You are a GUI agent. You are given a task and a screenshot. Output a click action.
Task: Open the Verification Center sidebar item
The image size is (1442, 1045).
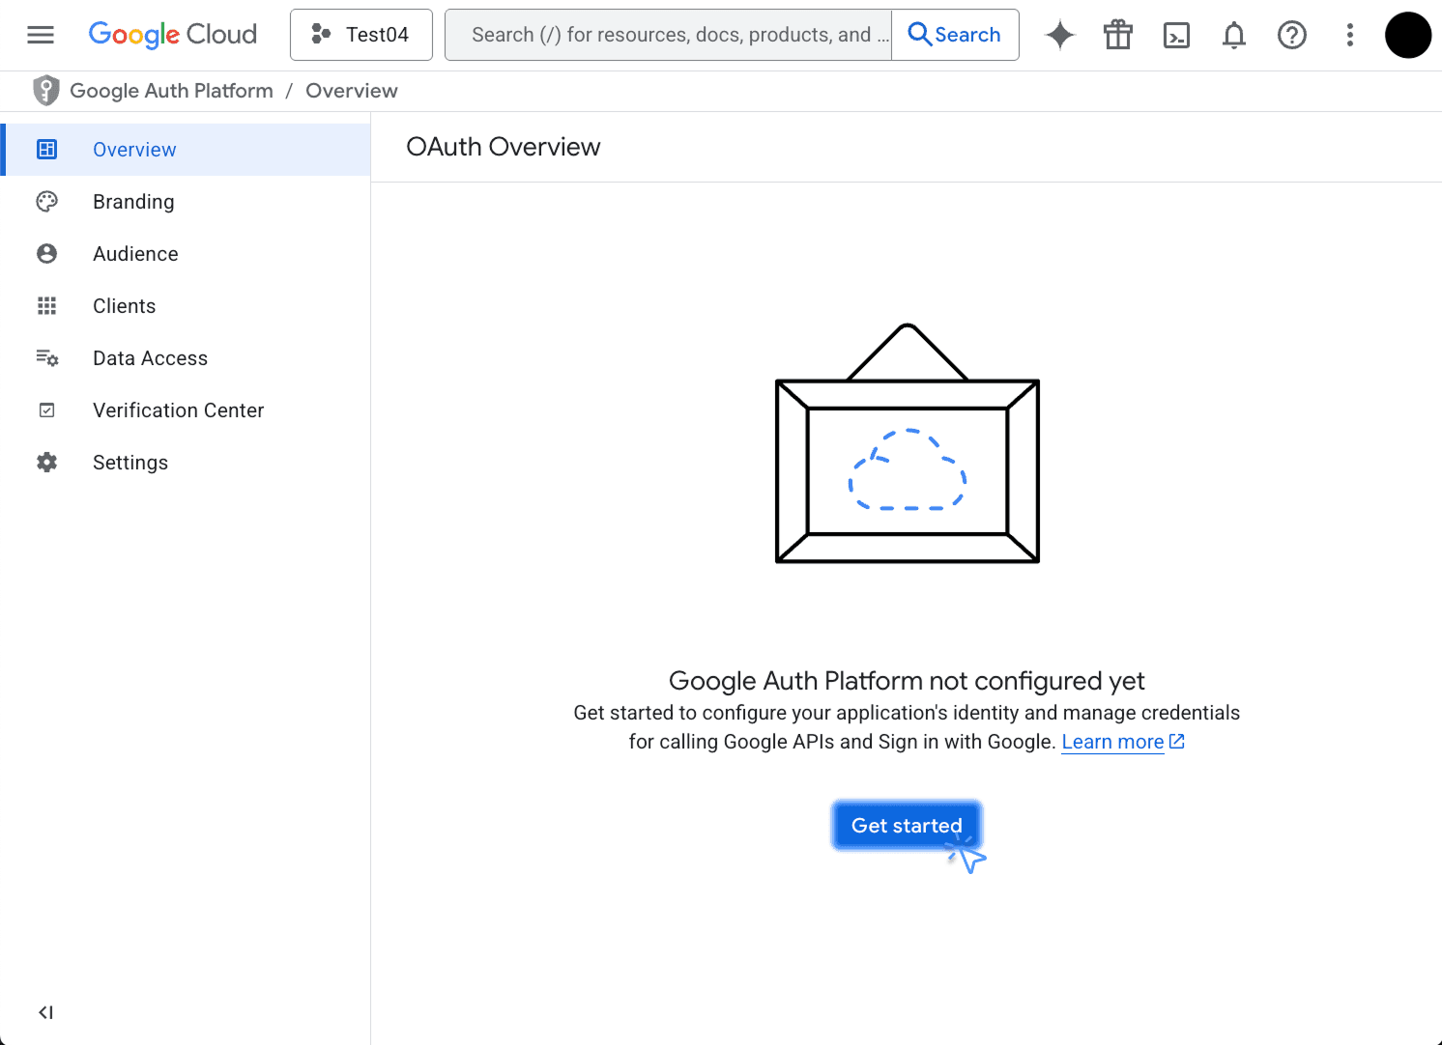tap(185, 410)
